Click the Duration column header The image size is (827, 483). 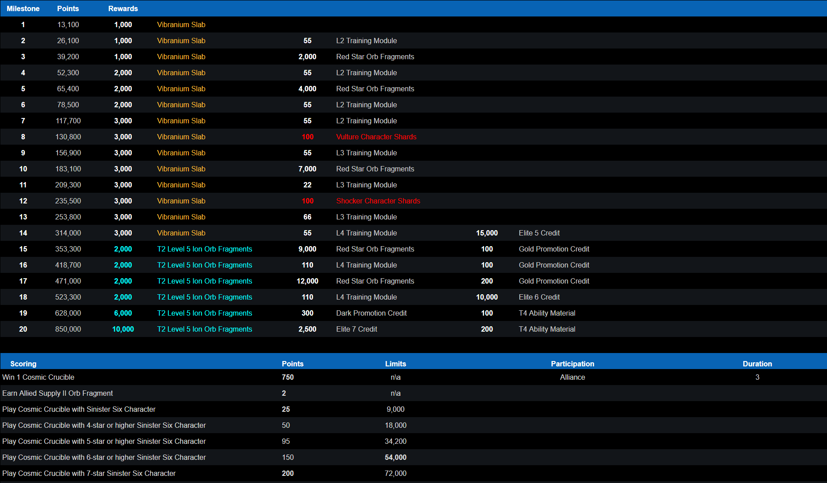[x=757, y=364]
